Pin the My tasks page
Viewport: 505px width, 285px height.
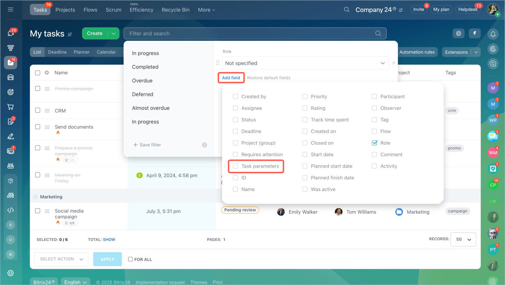coord(70,34)
